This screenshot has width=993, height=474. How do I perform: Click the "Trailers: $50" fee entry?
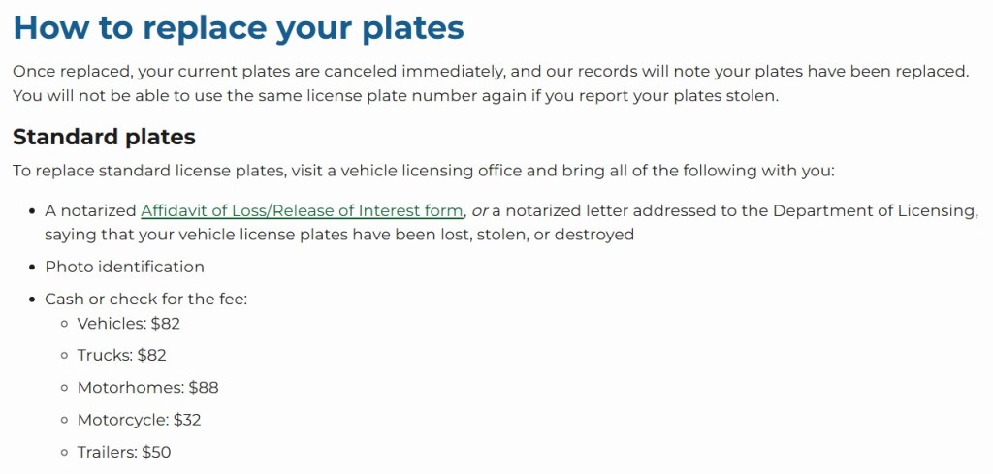tap(124, 451)
